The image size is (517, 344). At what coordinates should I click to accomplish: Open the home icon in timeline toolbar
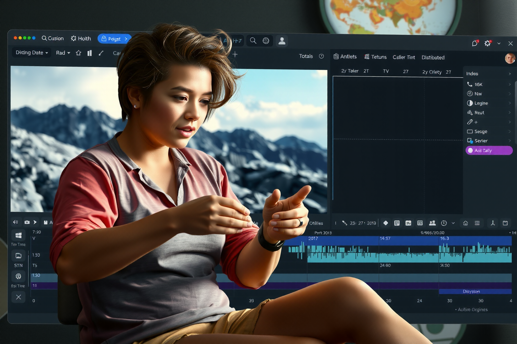tap(466, 223)
